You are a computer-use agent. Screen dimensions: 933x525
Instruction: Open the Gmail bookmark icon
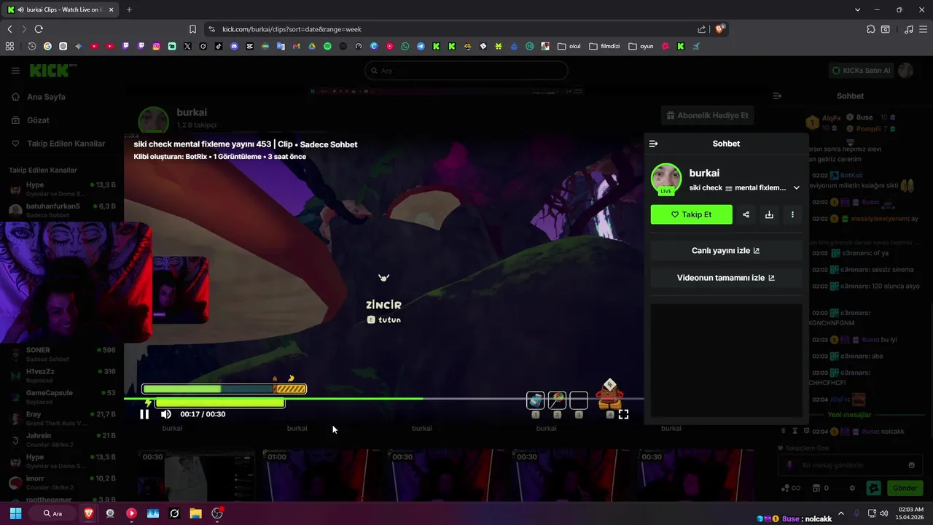[x=296, y=46]
